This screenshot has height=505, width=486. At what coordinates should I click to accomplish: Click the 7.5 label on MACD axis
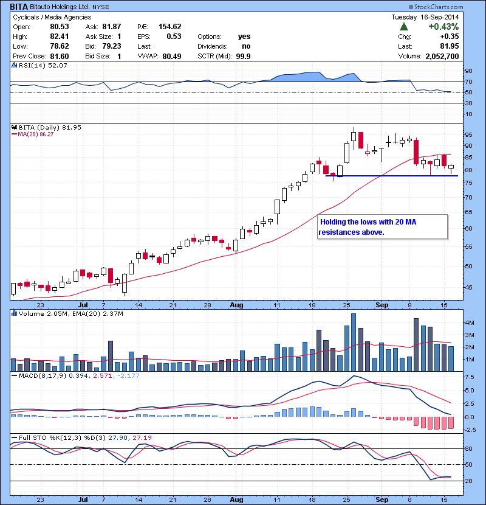(470, 377)
